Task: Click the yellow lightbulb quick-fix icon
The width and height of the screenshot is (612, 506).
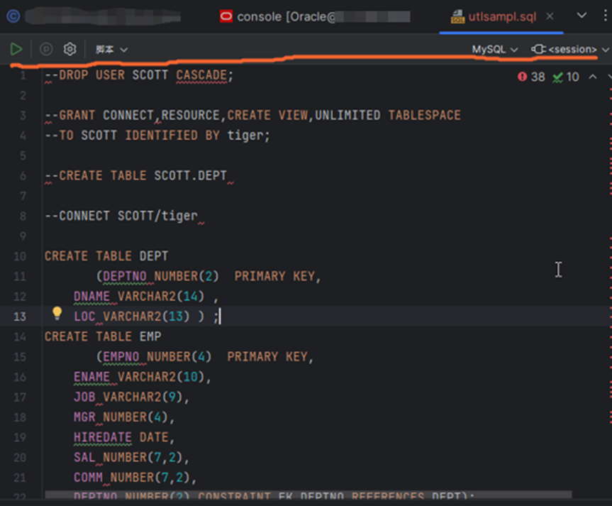Action: (x=57, y=313)
